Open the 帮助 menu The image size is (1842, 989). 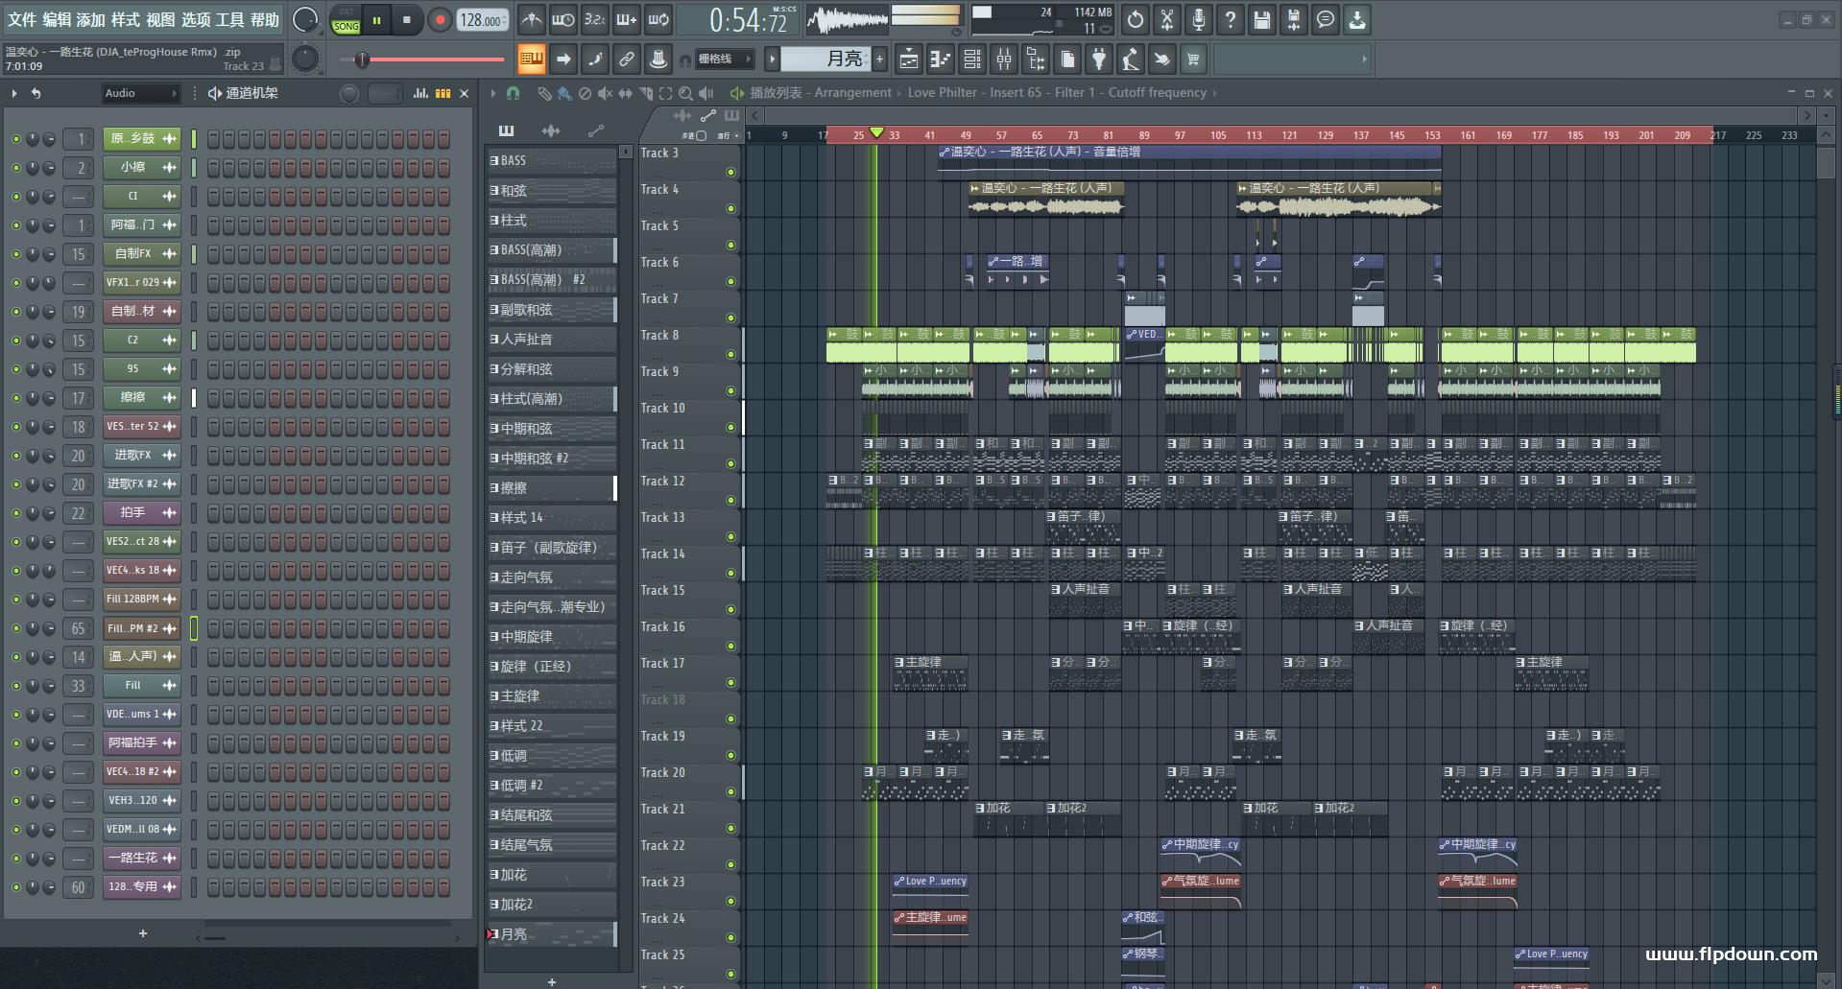pyautogui.click(x=265, y=19)
